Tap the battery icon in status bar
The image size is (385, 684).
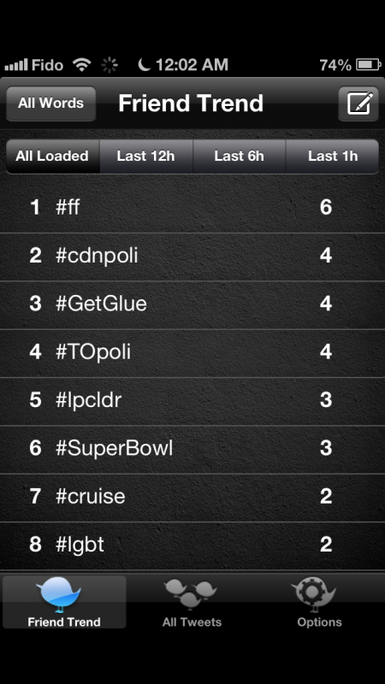pyautogui.click(x=369, y=65)
